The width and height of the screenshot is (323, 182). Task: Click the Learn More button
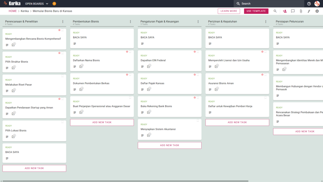229,11
